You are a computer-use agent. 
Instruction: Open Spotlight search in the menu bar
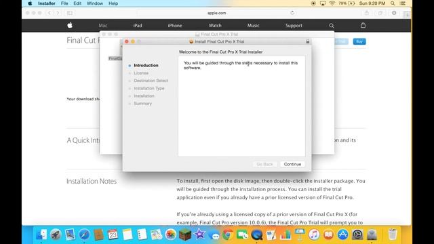393,3
